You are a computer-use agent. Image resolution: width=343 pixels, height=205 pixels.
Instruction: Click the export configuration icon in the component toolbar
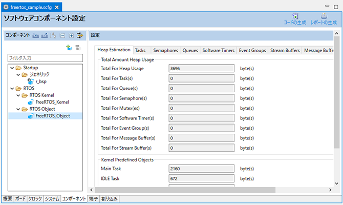(45, 35)
